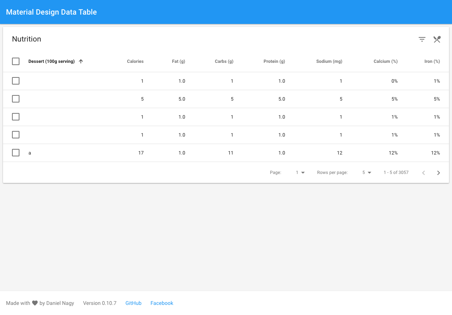452x315 pixels.
Task: Sort the table by Sodium (mg)
Action: click(329, 61)
